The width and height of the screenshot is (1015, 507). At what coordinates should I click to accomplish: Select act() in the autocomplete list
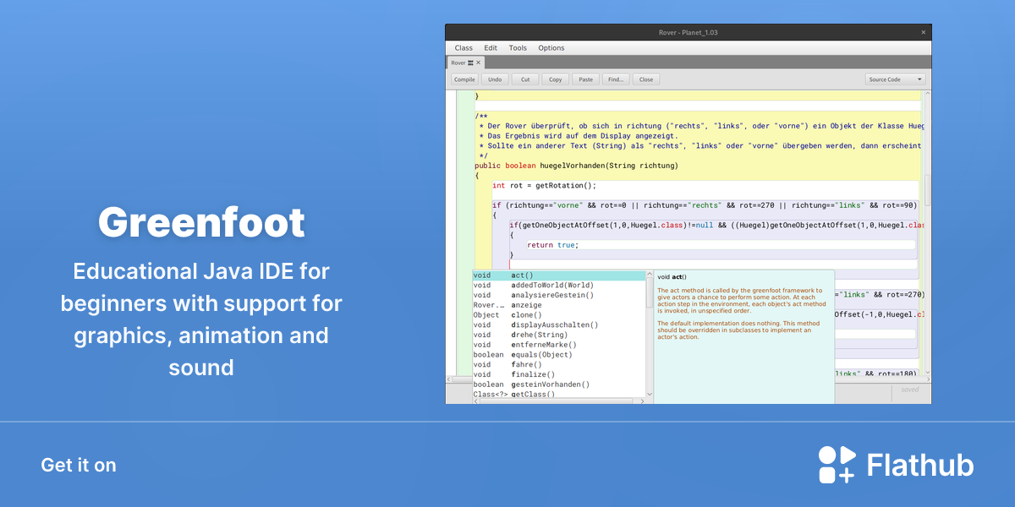pyautogui.click(x=558, y=275)
